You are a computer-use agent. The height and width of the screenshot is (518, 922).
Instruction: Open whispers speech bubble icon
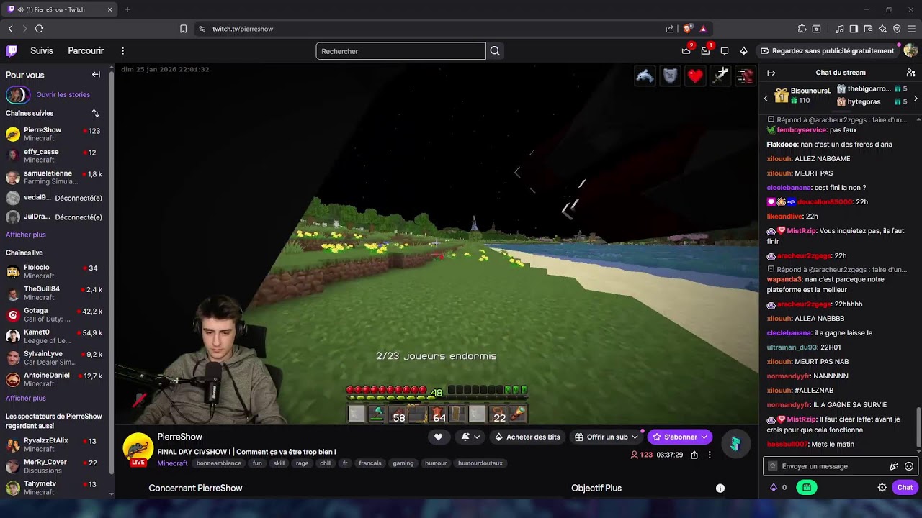[x=725, y=51]
